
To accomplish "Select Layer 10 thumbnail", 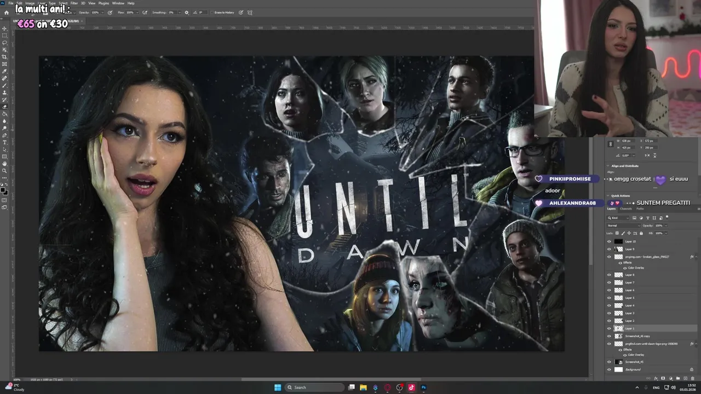I will coord(618,241).
